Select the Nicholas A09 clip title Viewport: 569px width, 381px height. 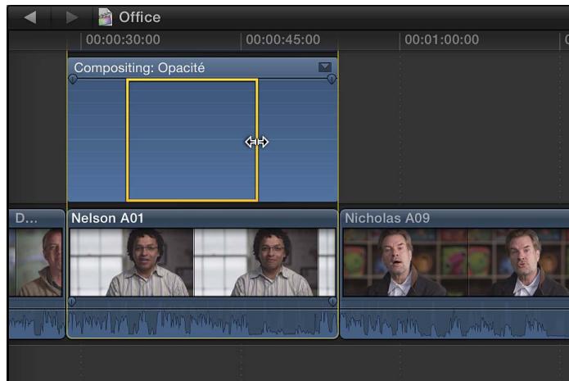[x=387, y=218]
